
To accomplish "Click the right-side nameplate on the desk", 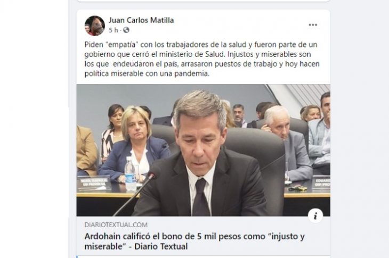I will [321, 184].
